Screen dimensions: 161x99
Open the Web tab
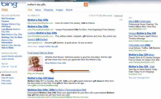click(30, 10)
